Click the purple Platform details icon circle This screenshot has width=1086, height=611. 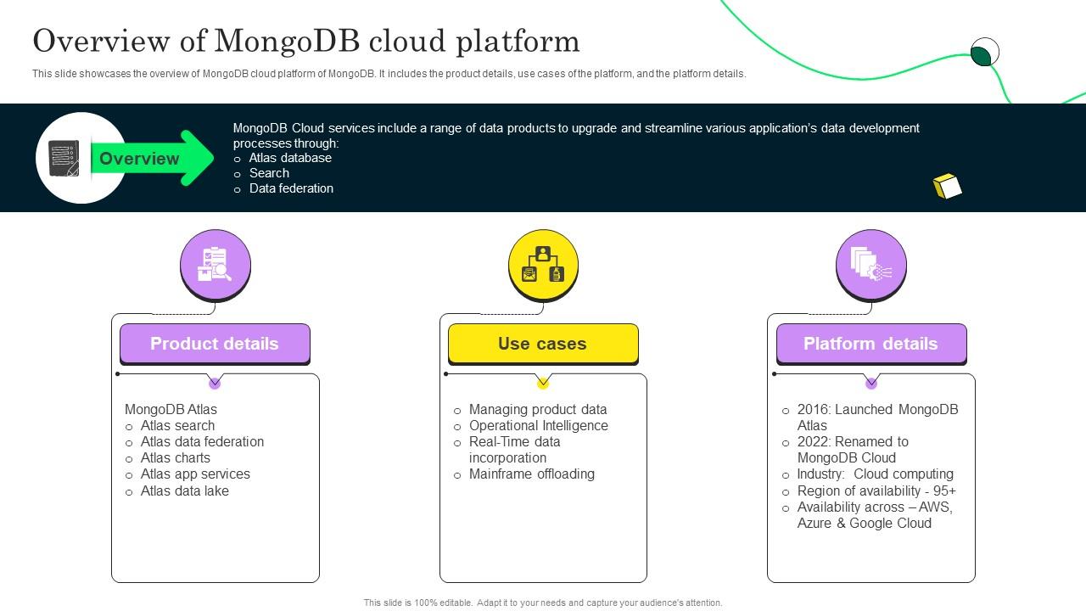tap(871, 264)
